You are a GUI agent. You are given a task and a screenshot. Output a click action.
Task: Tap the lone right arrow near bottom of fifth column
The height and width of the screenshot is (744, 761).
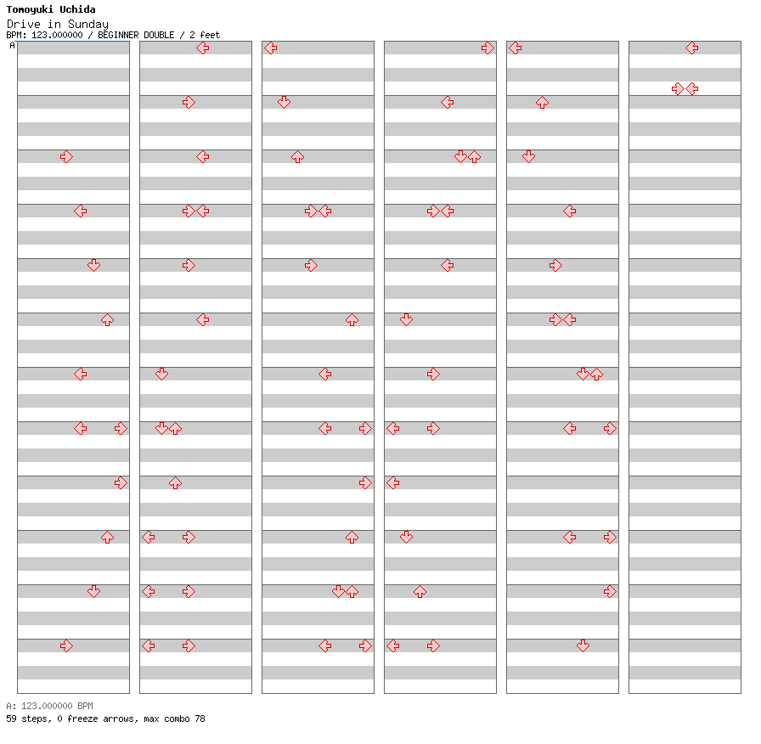(x=610, y=591)
